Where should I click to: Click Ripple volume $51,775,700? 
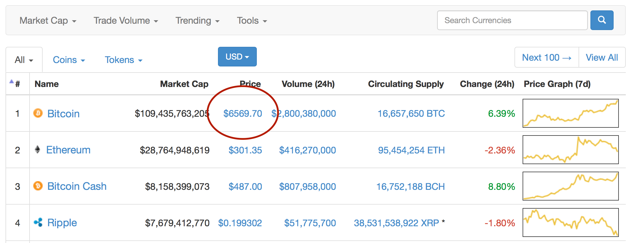pyautogui.click(x=310, y=223)
